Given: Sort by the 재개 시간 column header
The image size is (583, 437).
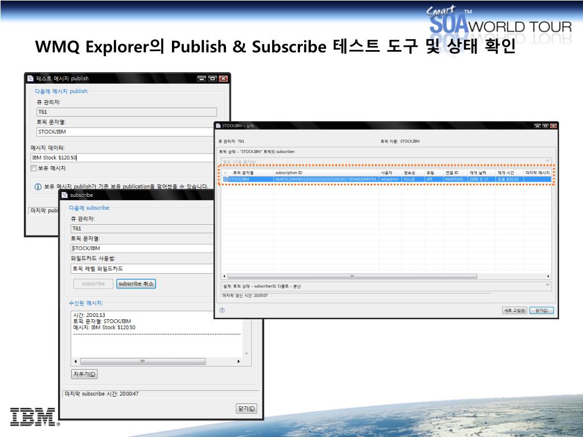Looking at the screenshot, I should pos(506,173).
